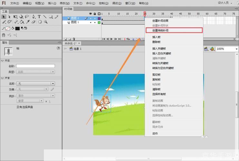Toggle Snap to Objects magnet

pos(4,35)
